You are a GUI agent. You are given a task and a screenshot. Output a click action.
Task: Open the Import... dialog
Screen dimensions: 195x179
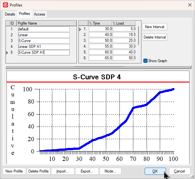[x=63, y=171]
